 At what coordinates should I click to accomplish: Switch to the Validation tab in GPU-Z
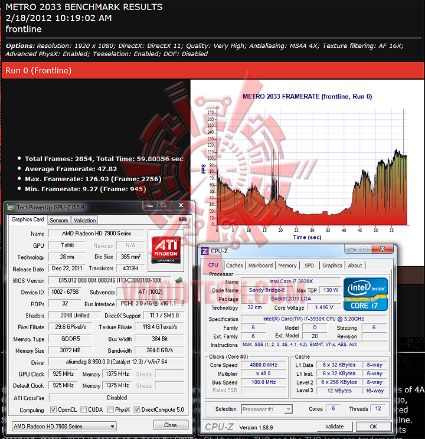coord(84,220)
